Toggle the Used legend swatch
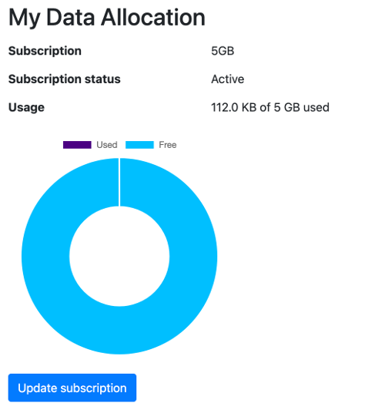 tap(77, 145)
